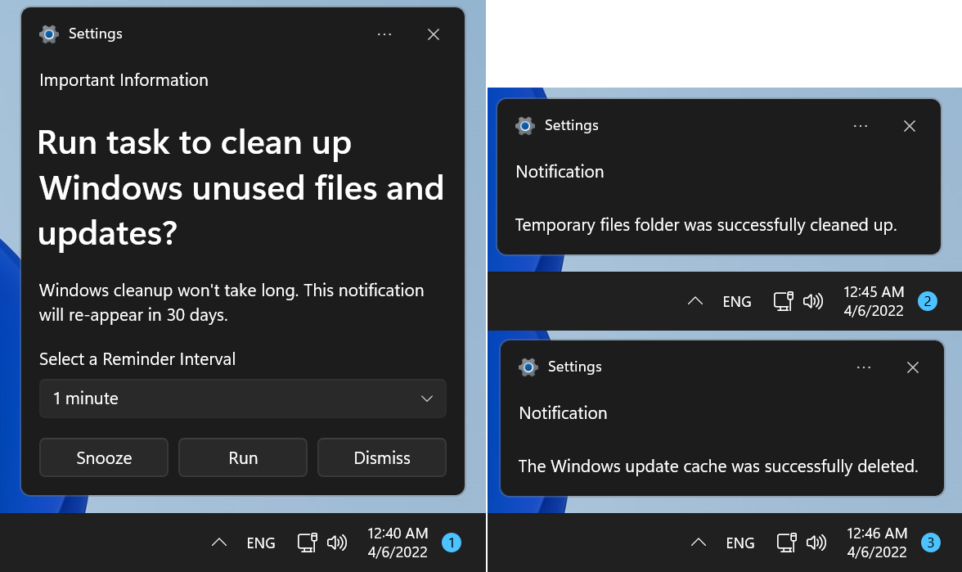This screenshot has width=962, height=572.
Task: Click volume icon in 12:45 AM taskbar
Action: tap(813, 301)
